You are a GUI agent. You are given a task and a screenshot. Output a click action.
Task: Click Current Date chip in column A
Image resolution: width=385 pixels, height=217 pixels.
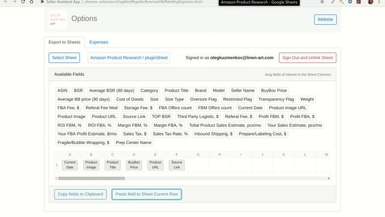click(x=70, y=165)
